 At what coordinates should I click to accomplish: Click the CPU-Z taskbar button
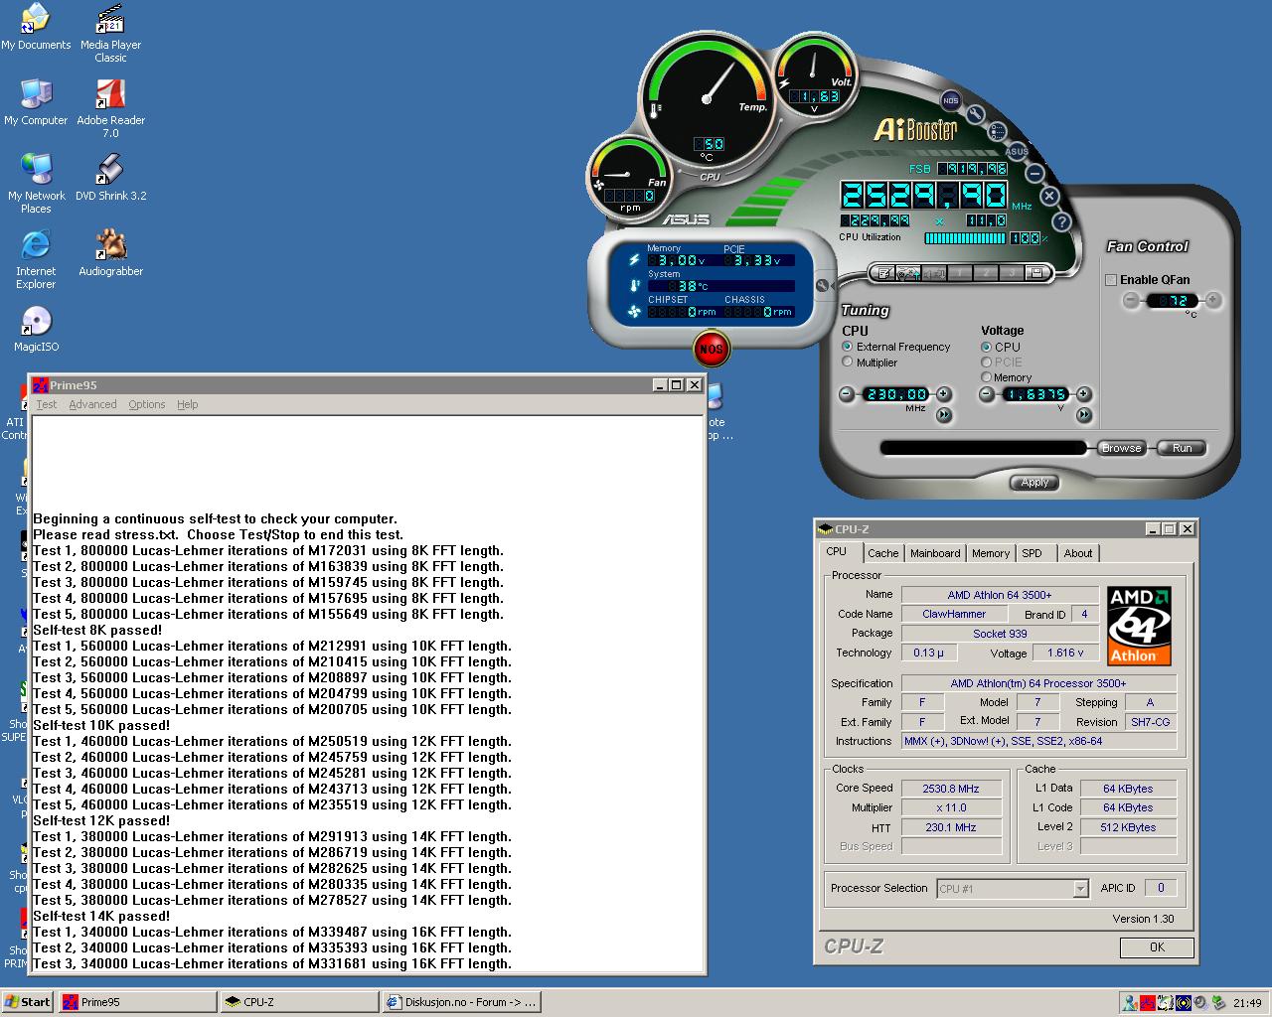(300, 1002)
